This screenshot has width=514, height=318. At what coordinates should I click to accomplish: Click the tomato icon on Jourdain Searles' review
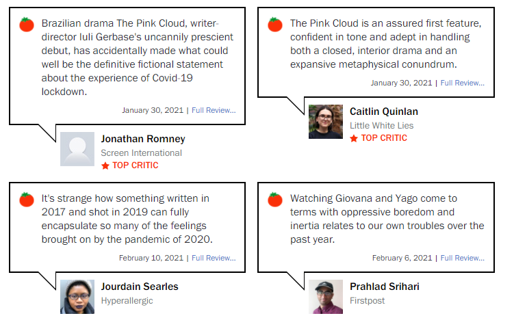point(27,200)
